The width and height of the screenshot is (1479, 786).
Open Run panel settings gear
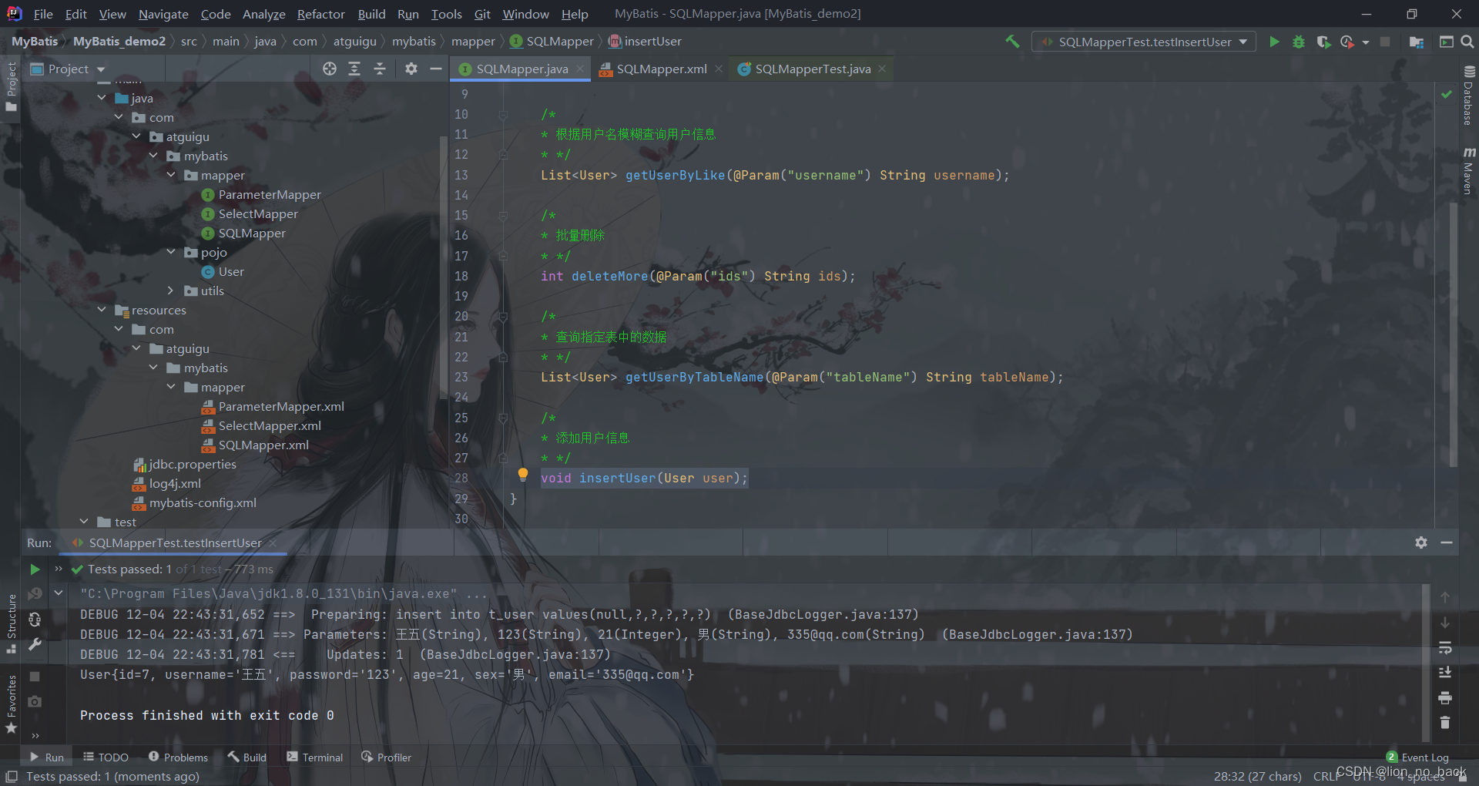click(x=1421, y=542)
